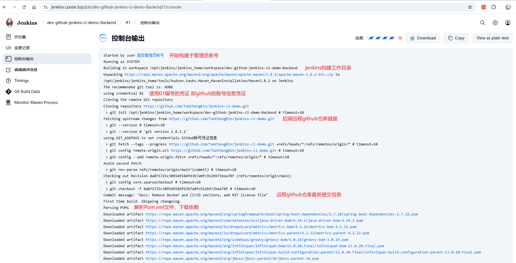
Task: Go to Jenkins home breadcrumb
Action: click(27, 23)
